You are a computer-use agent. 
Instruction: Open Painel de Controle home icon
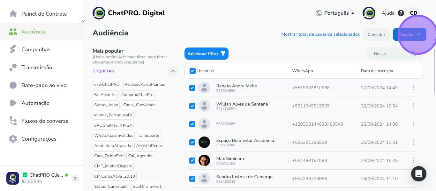13,14
